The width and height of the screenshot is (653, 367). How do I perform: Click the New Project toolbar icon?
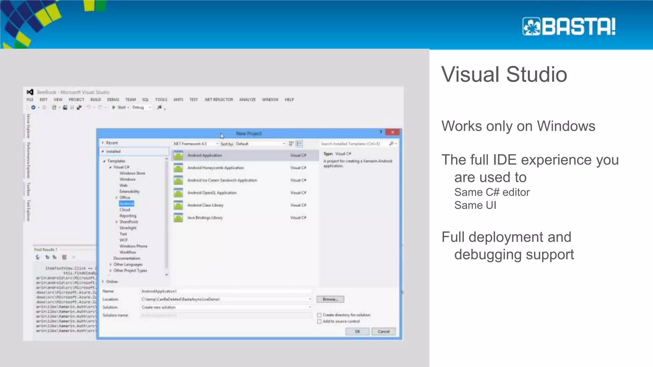click(54, 108)
